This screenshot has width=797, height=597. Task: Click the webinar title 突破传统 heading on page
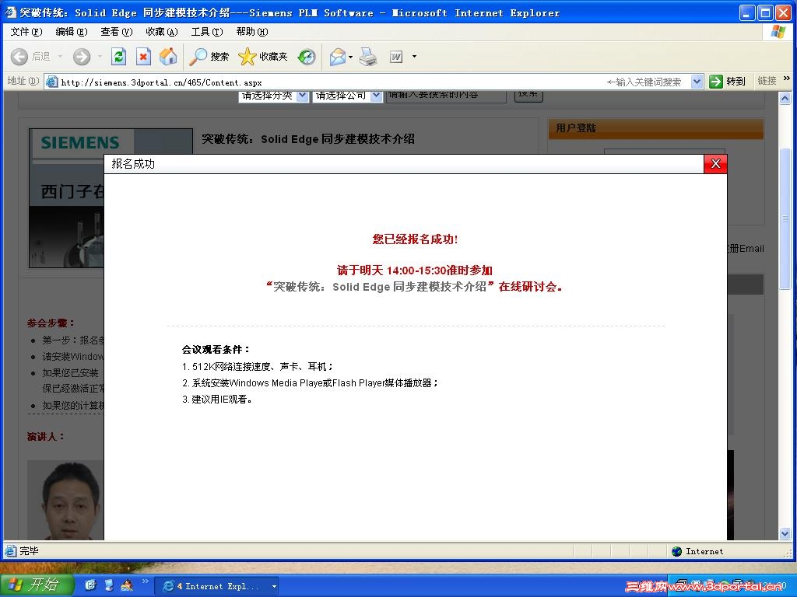[x=308, y=139]
